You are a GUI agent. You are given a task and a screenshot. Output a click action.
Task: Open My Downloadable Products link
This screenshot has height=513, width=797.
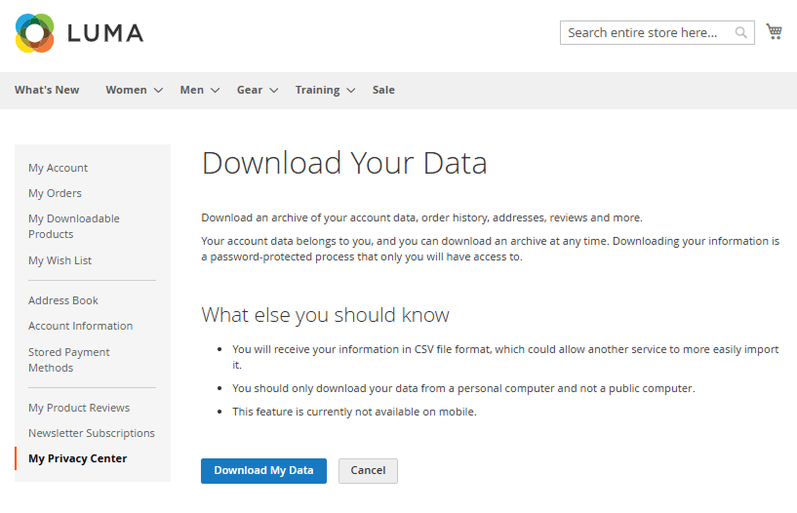[x=74, y=226]
